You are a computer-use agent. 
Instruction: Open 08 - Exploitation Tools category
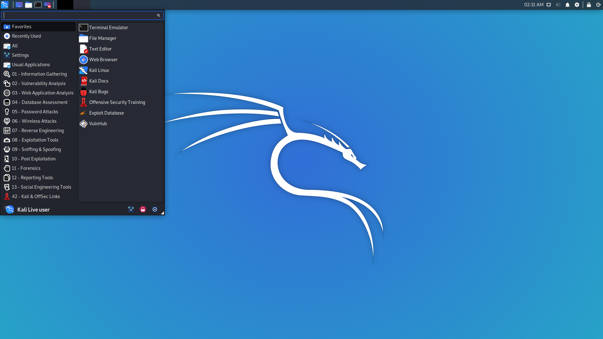39,140
